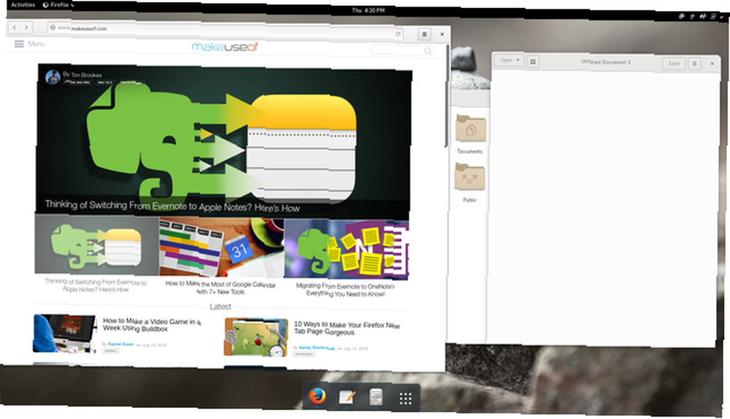This screenshot has width=730, height=419.
Task: Click the makeuseof.com address bar
Action: coord(225,30)
